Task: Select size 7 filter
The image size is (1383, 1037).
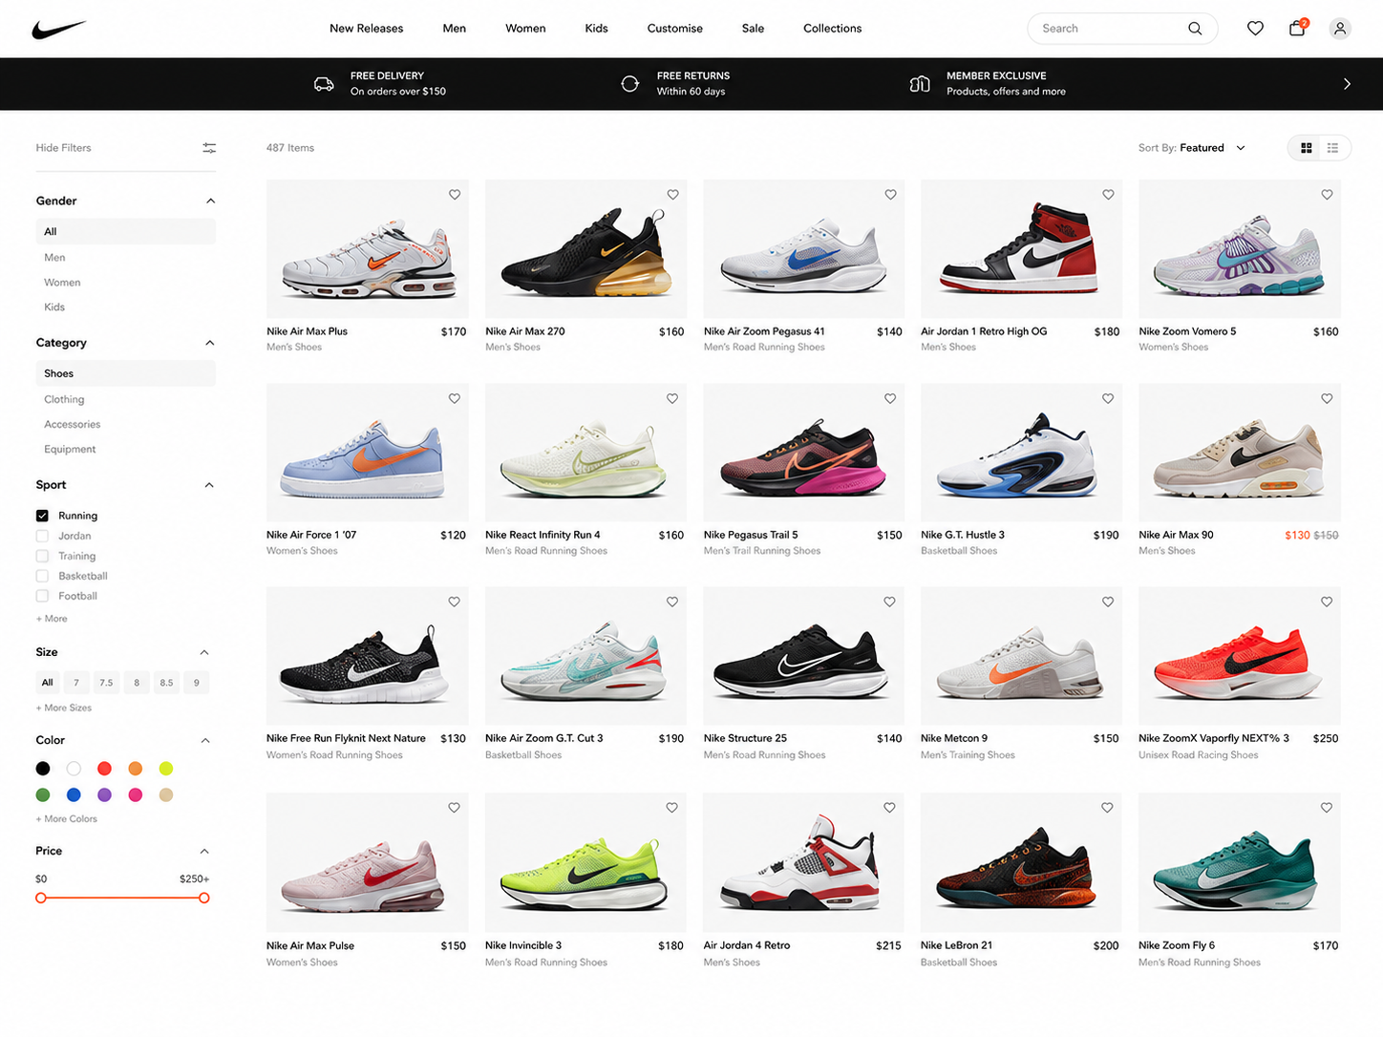Action: pyautogui.click(x=76, y=683)
